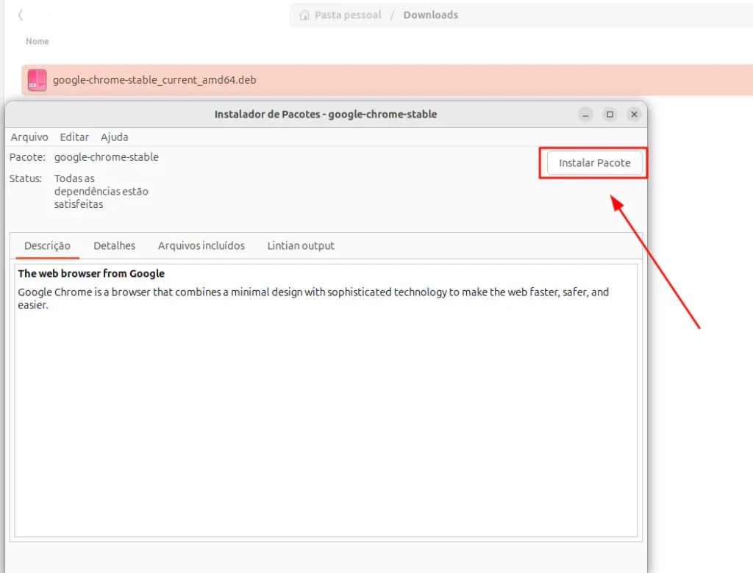
Task: Switch to the Detalhes tab
Action: [114, 245]
